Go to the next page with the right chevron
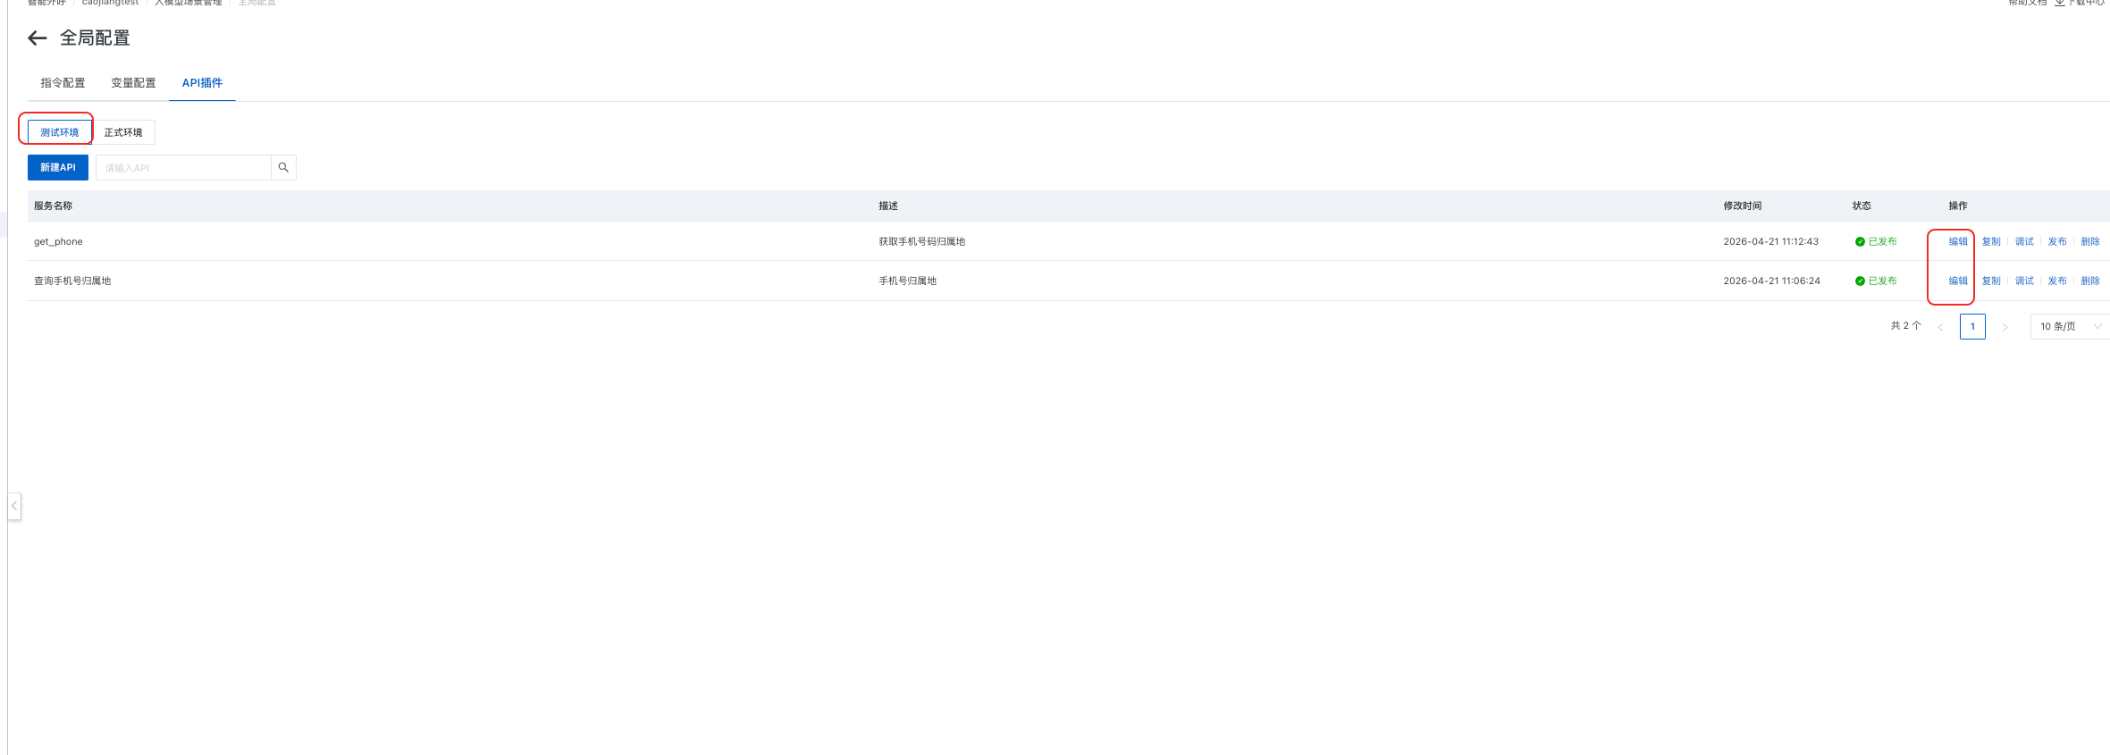The height and width of the screenshot is (755, 2110). [x=2005, y=327]
